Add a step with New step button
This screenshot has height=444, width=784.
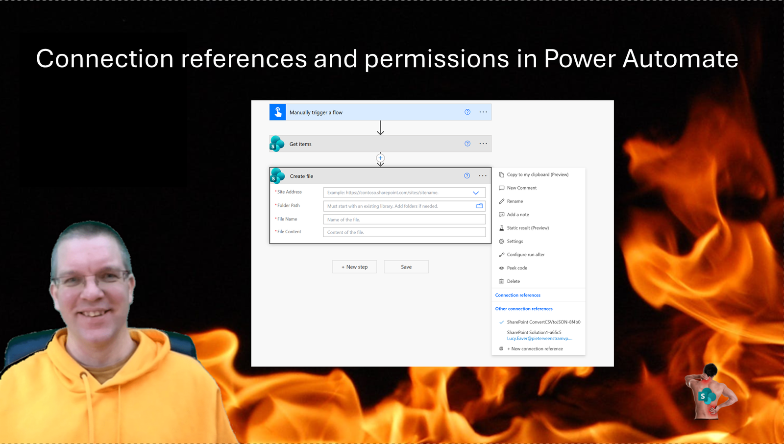pos(355,267)
